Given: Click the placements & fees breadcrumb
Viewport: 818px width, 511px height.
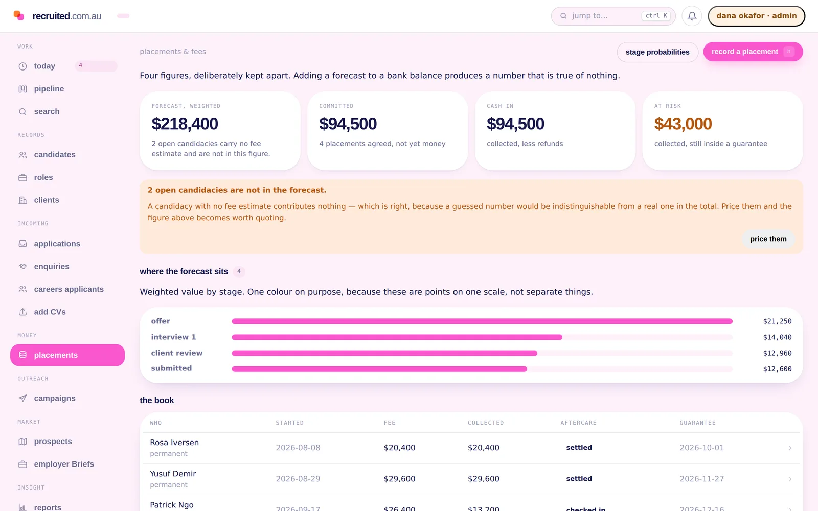Looking at the screenshot, I should point(173,52).
